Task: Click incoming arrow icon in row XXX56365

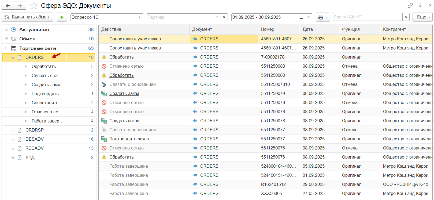Action: click(195, 193)
